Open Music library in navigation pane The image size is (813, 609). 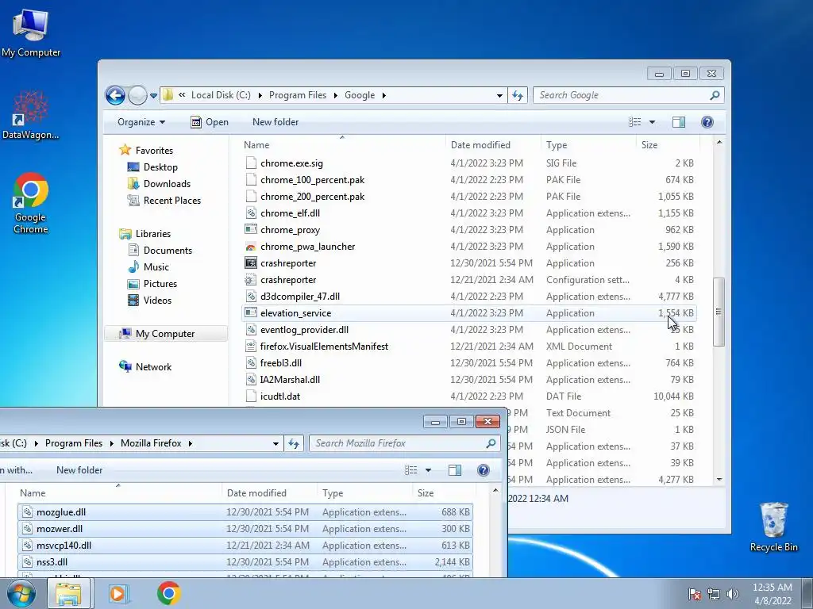point(148,267)
